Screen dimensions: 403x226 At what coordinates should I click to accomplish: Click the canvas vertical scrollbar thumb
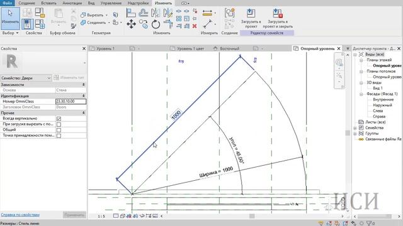point(348,132)
